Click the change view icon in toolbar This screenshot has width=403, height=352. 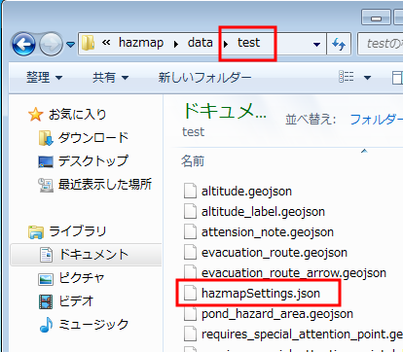tap(347, 77)
